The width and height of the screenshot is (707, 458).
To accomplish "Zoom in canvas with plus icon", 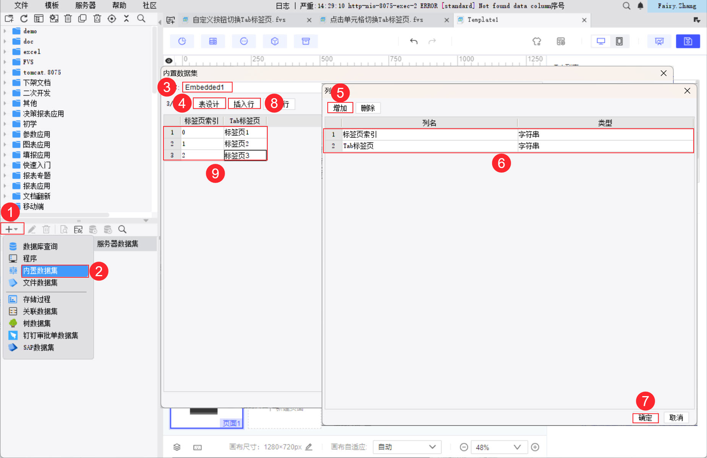I will tap(535, 447).
